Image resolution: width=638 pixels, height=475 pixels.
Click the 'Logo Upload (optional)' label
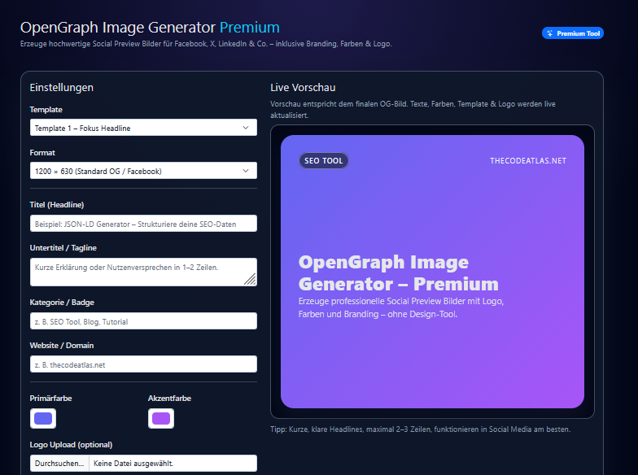click(x=71, y=444)
